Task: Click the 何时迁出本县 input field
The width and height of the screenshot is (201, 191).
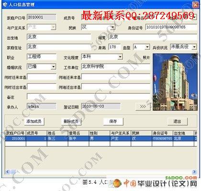Action: click(42, 87)
